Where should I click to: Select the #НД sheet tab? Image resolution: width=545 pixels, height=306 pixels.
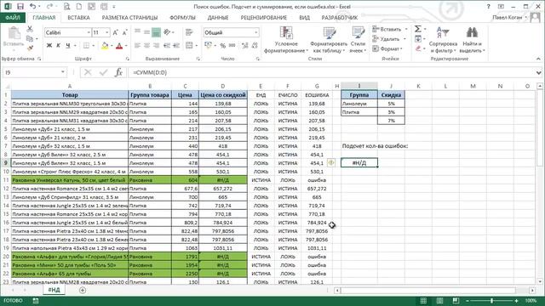[54, 290]
